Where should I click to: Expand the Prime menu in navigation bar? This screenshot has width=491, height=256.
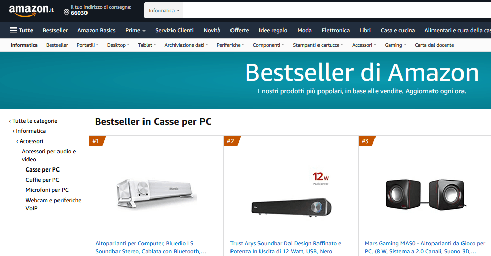135,30
